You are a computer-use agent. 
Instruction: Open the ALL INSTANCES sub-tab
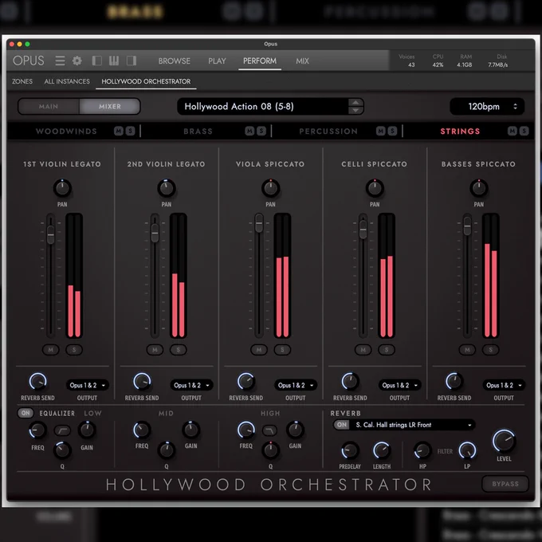pos(67,81)
